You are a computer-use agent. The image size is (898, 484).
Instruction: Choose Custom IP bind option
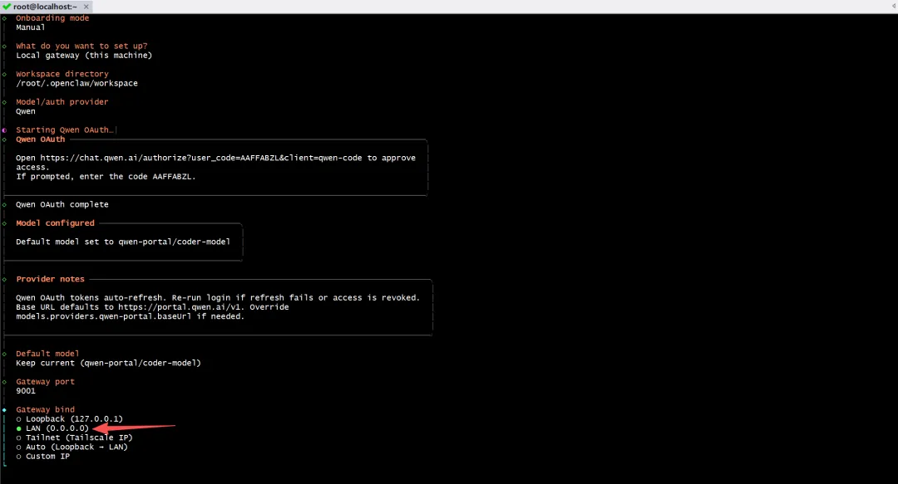(x=43, y=456)
